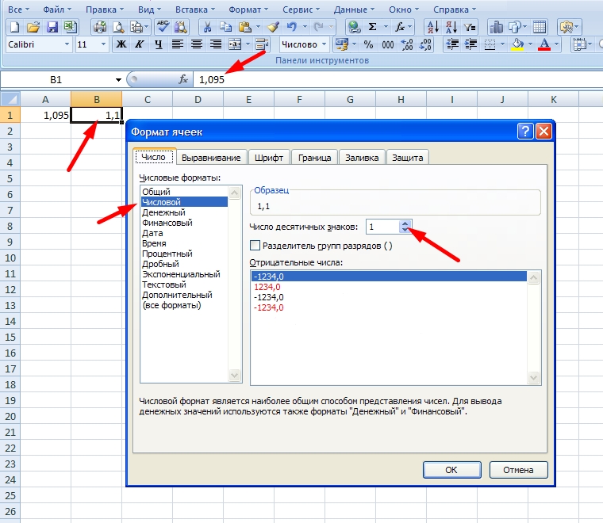Open the Числовой number format dropdown
Screen dimensions: 603x523
(325, 44)
